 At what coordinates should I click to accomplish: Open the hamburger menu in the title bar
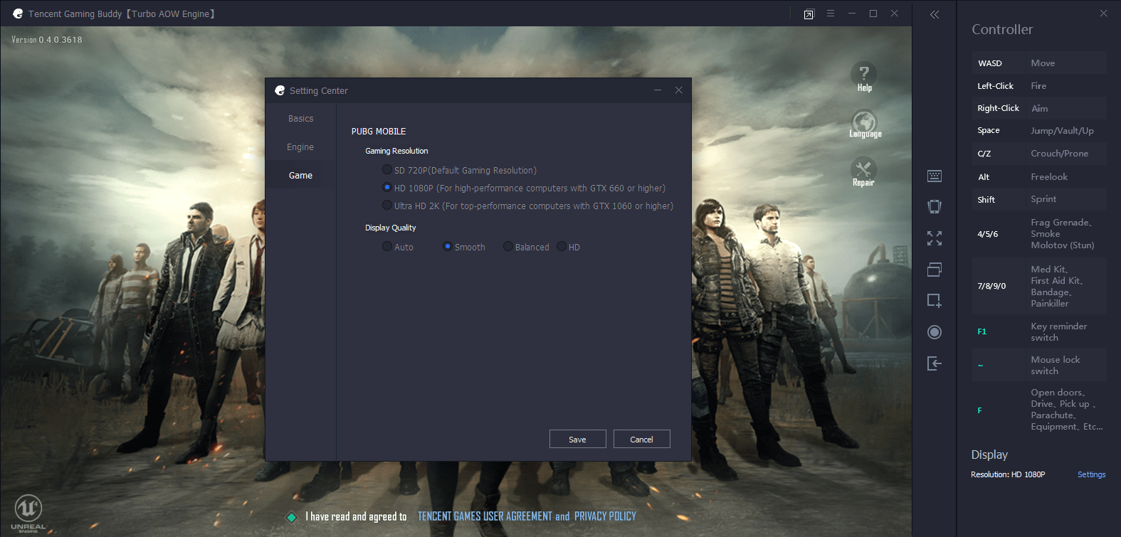(x=831, y=14)
